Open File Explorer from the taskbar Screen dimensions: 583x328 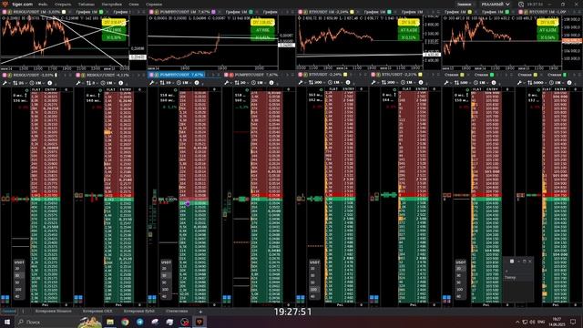click(110, 322)
